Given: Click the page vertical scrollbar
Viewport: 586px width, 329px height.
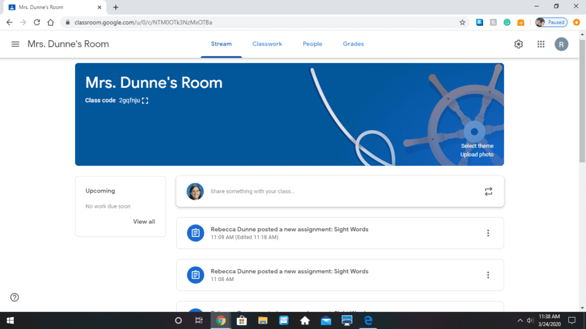Looking at the screenshot, I should pos(582,101).
